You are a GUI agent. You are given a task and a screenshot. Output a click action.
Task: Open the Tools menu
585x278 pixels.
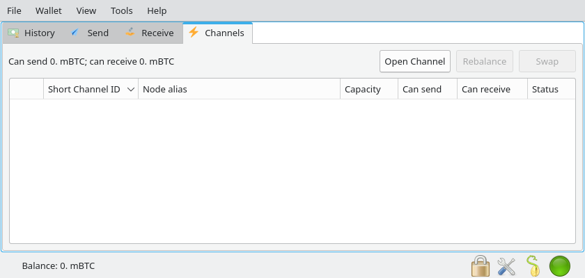click(121, 10)
